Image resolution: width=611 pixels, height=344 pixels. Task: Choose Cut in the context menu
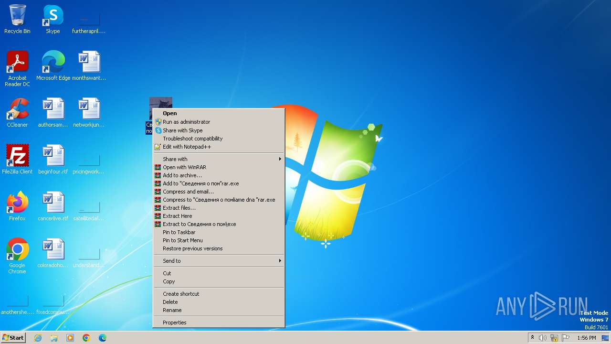[219, 273]
